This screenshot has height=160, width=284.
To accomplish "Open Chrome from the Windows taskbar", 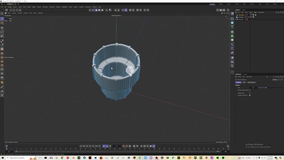I will coord(62,158).
